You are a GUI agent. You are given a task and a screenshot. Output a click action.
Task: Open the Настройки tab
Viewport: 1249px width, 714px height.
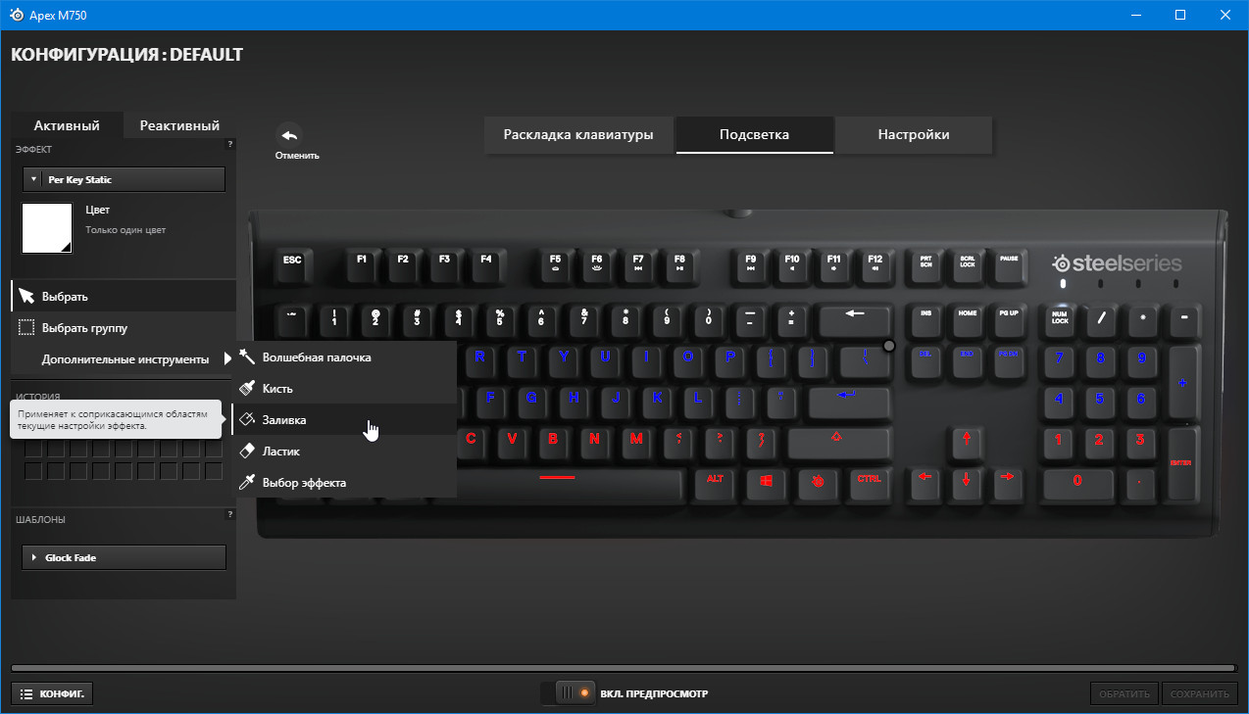(914, 135)
